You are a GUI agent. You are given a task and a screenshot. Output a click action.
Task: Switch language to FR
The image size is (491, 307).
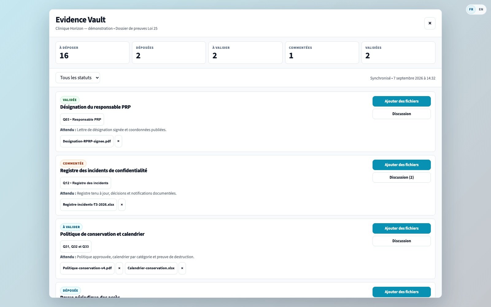[x=471, y=10]
